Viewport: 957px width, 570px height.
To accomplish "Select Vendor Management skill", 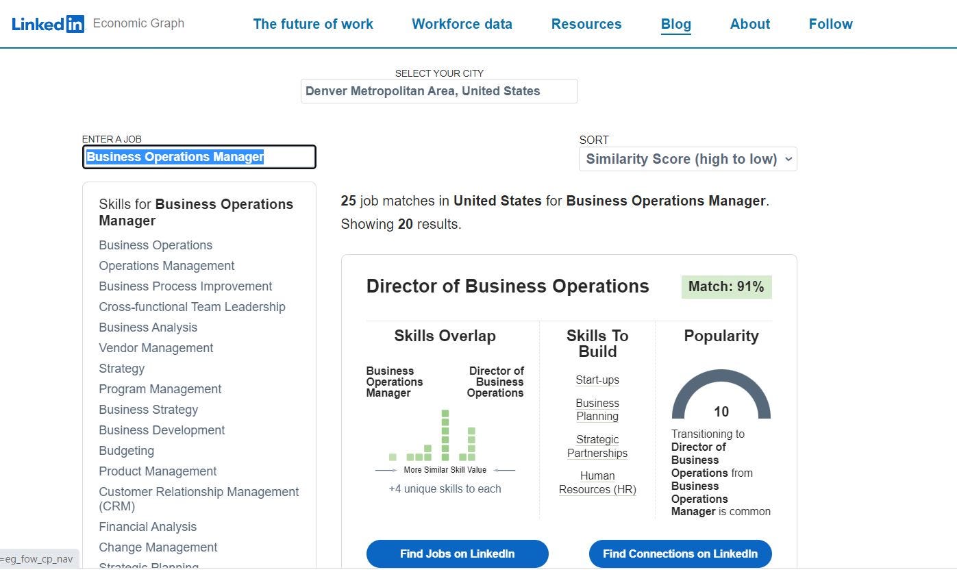I will pos(156,348).
